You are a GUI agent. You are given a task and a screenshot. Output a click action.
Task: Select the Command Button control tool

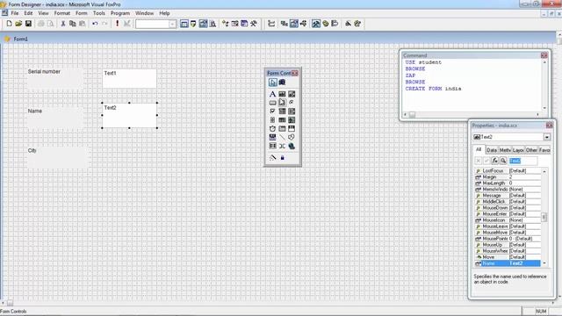(x=272, y=103)
